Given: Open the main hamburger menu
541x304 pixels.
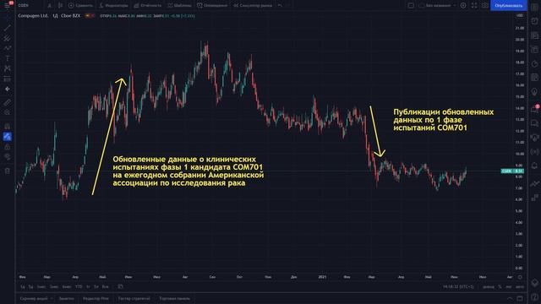Looking at the screenshot, I should click(7, 5).
